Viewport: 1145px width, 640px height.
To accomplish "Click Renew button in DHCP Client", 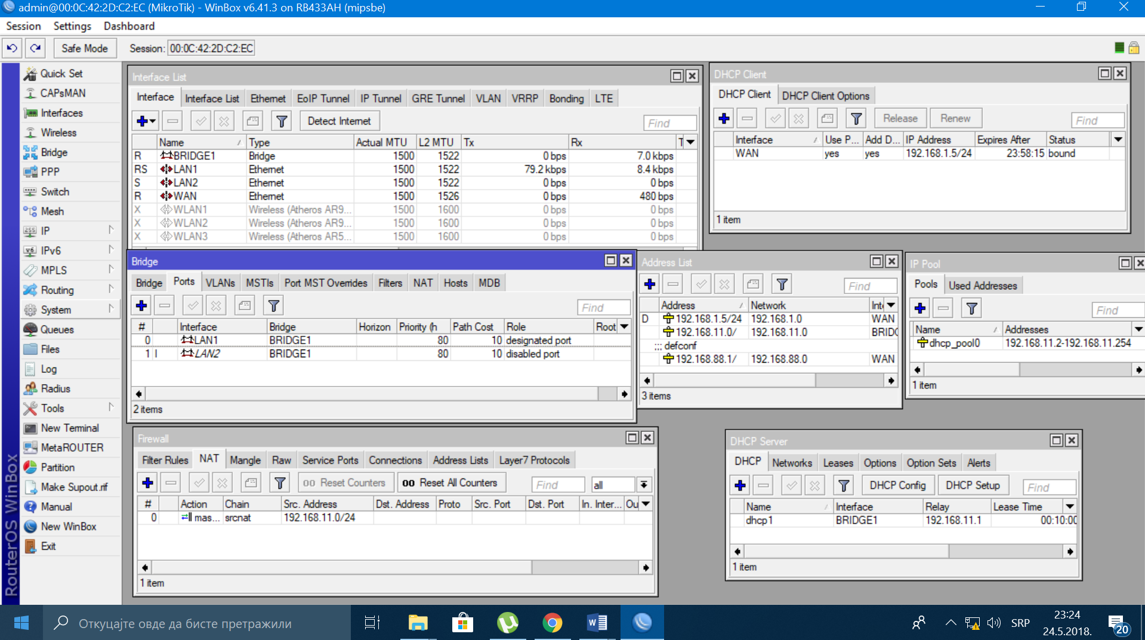I will 955,118.
